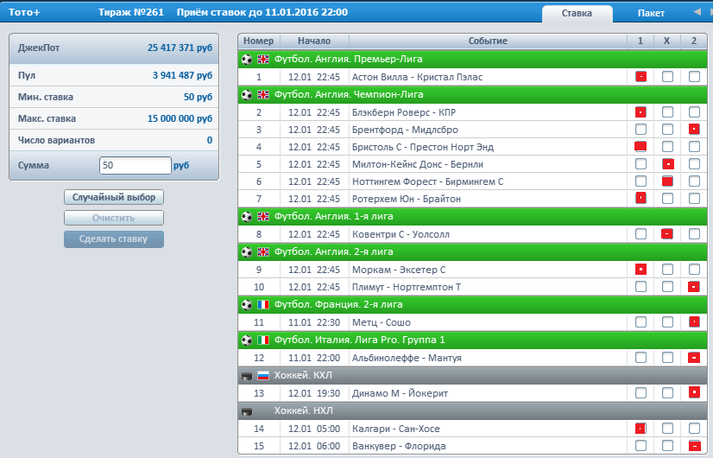Click the Очистить button
This screenshot has height=458, width=713.
(114, 218)
